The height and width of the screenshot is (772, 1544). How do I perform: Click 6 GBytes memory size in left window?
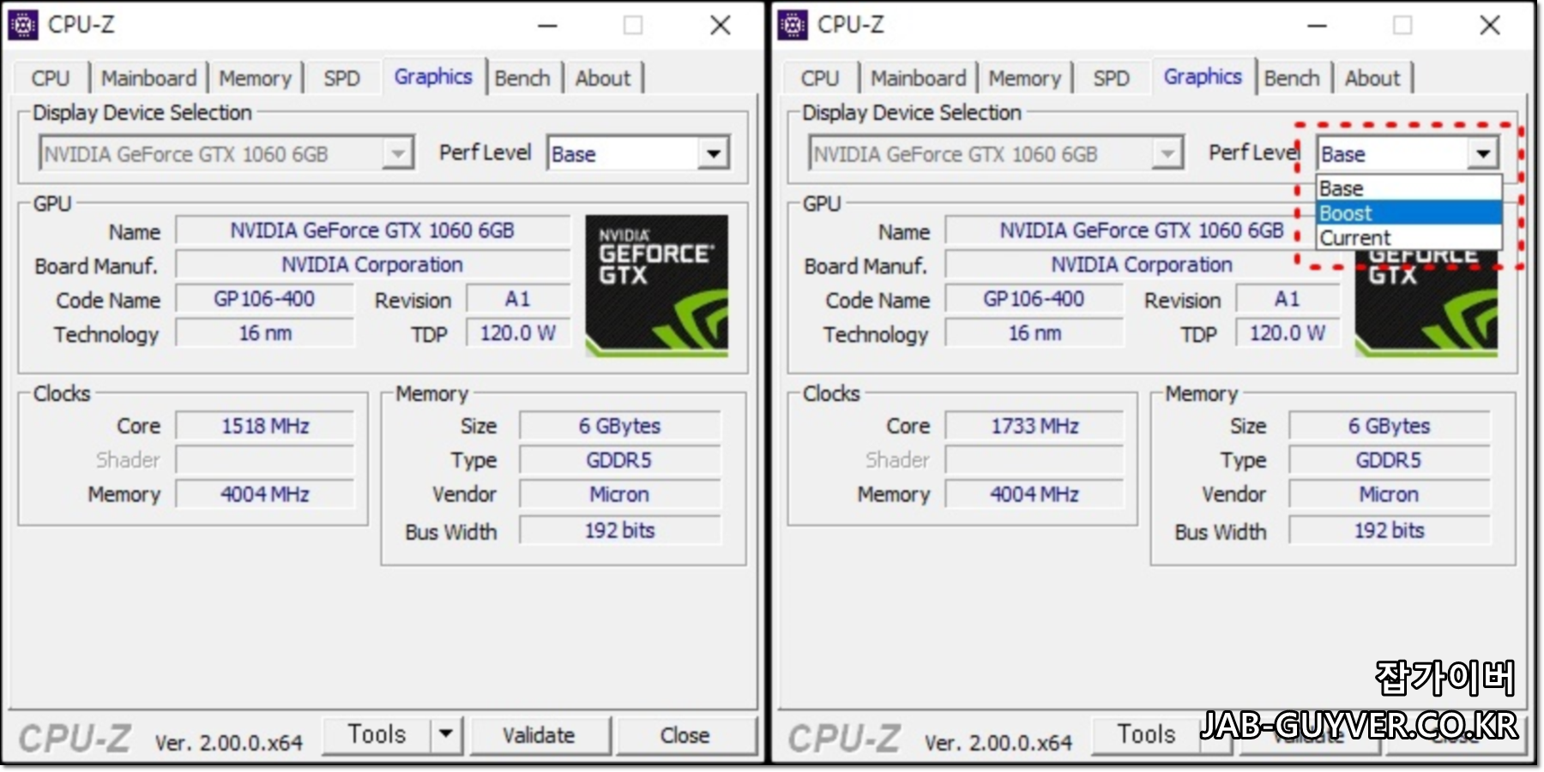tap(619, 426)
